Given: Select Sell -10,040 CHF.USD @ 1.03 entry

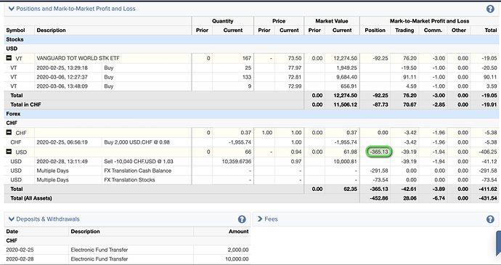Looking at the screenshot, I should [139, 161].
